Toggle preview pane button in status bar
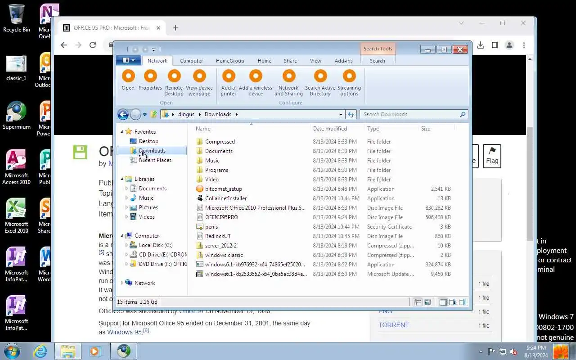The width and height of the screenshot is (576, 360). (463, 302)
